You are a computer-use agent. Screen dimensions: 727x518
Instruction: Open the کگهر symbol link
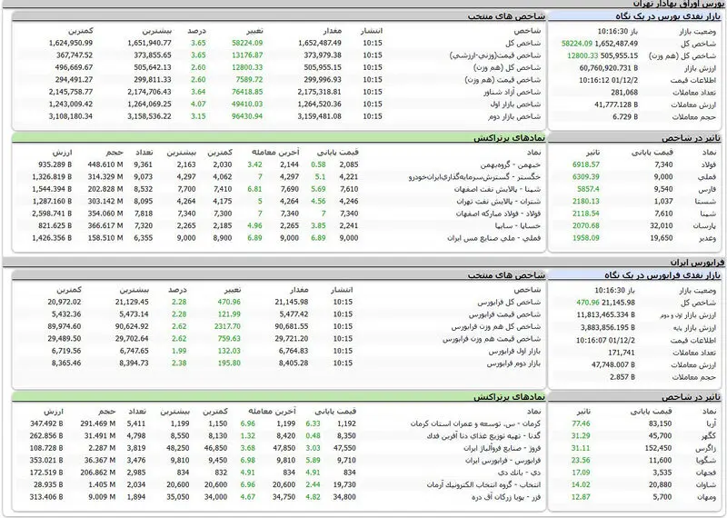(x=709, y=436)
